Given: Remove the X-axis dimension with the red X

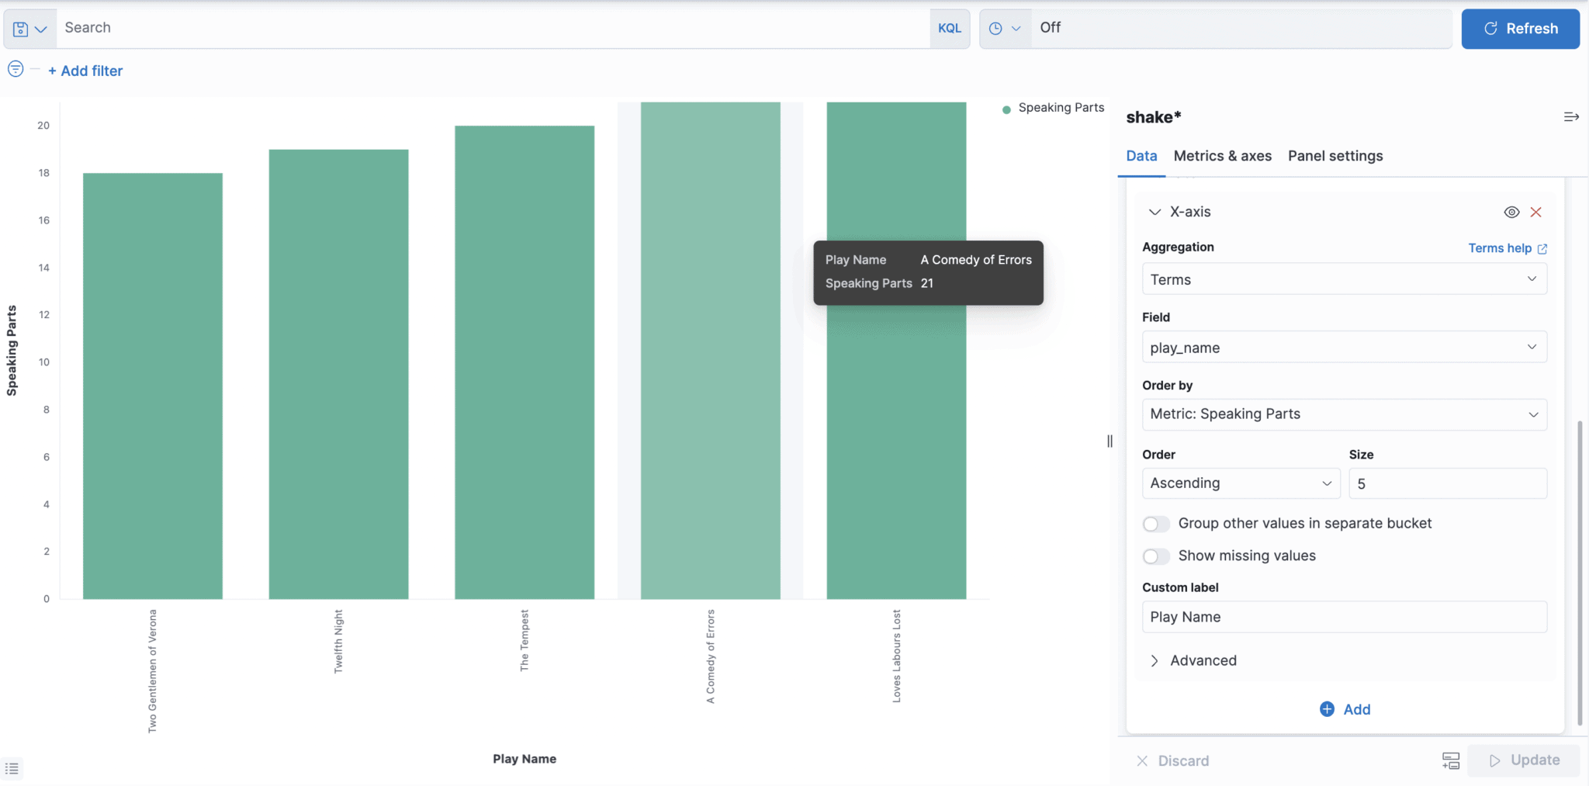Looking at the screenshot, I should coord(1535,211).
